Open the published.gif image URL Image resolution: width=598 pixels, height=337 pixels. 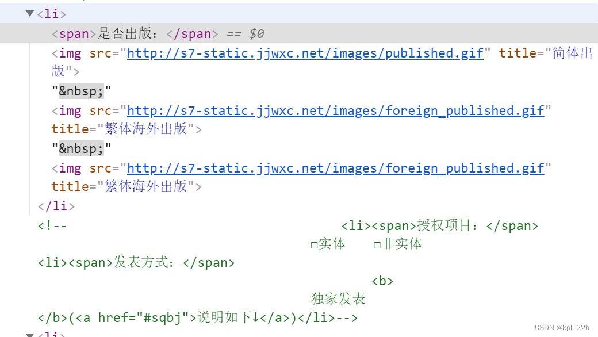305,53
